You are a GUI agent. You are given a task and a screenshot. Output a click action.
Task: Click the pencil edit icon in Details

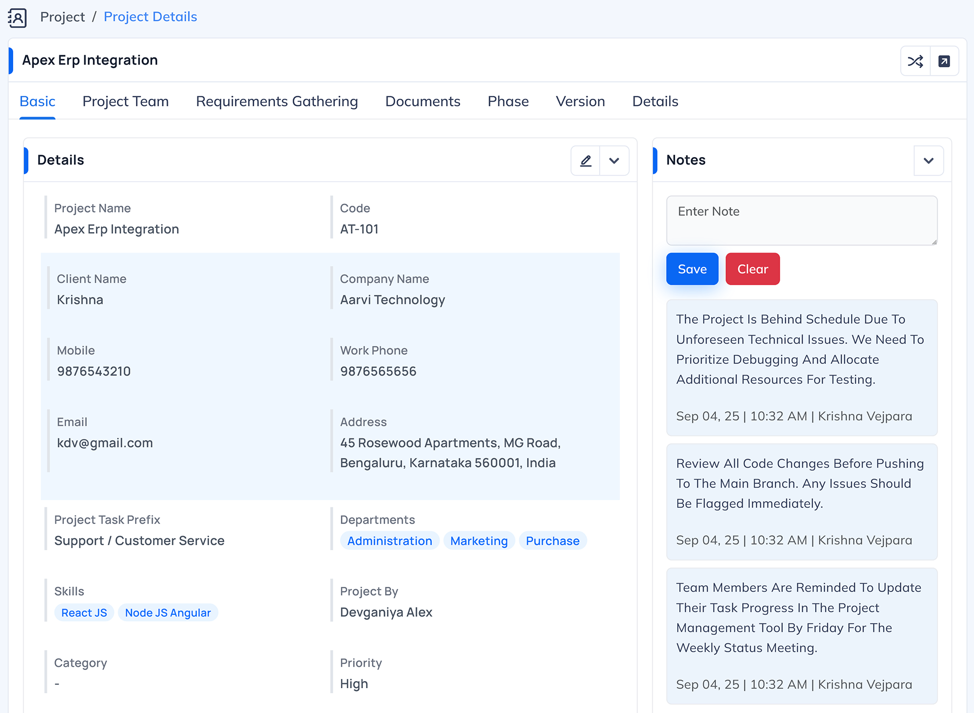[x=585, y=161]
